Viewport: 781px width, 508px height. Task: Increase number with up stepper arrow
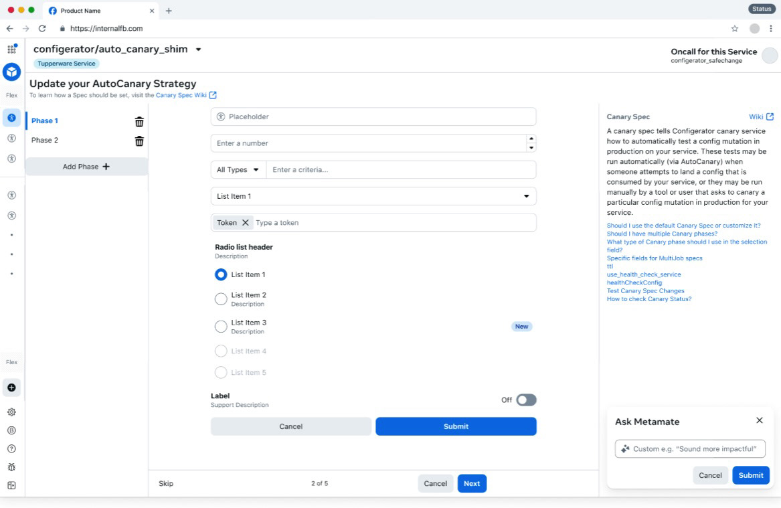[531, 139]
